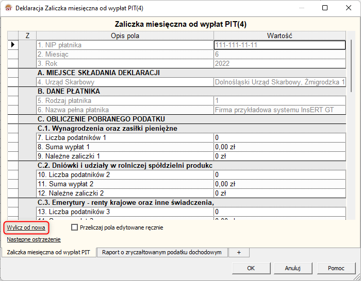
Task: Select the '2. Miesiąc' value cell showing 6
Action: tap(280, 54)
